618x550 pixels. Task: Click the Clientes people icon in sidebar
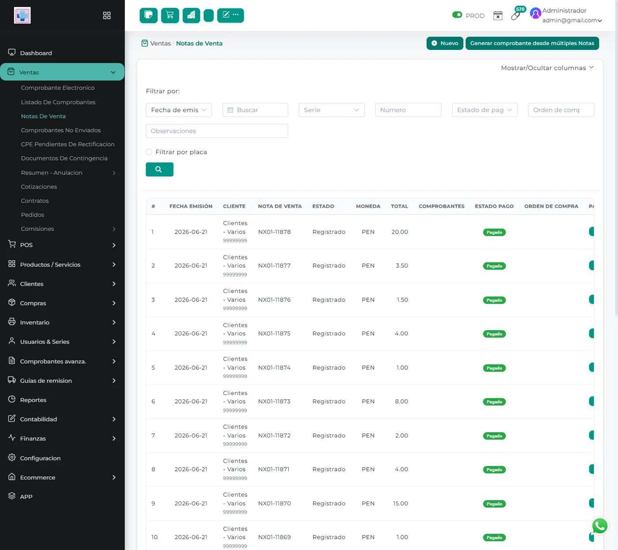point(12,283)
